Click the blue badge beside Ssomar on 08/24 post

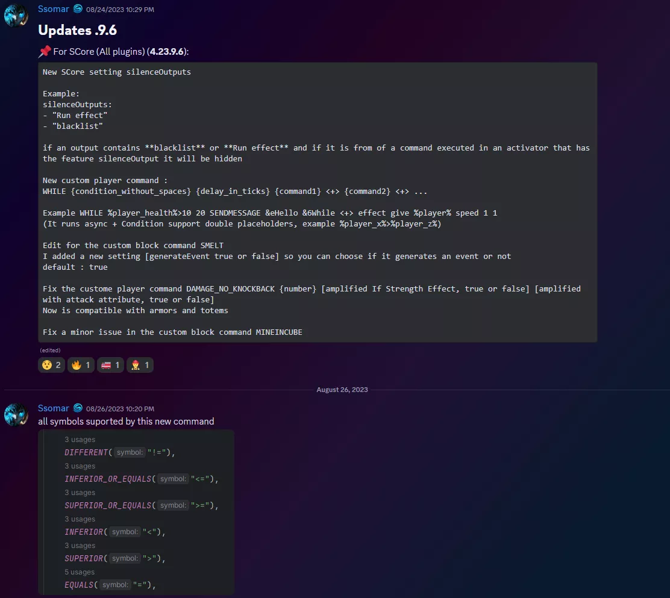pyautogui.click(x=78, y=9)
